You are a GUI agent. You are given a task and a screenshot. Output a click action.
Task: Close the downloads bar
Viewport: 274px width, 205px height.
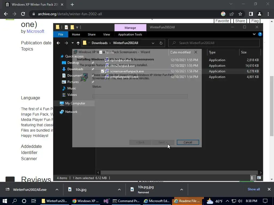269,189
